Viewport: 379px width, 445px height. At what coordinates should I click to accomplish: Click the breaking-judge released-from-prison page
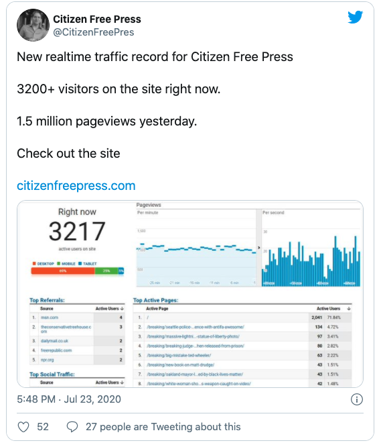(x=196, y=346)
